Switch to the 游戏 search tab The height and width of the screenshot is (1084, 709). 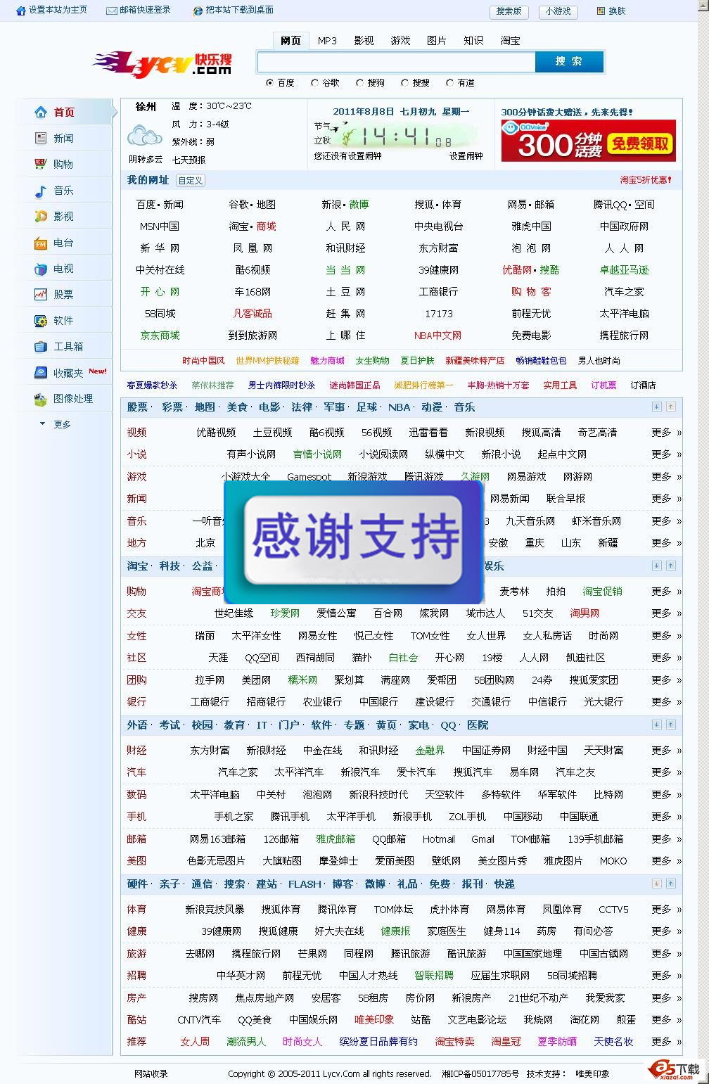[400, 41]
